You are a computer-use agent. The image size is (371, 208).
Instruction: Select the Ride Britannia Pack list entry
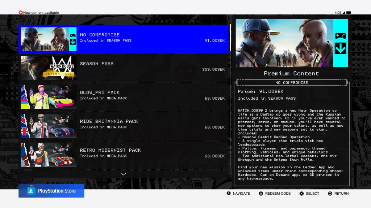(124, 126)
